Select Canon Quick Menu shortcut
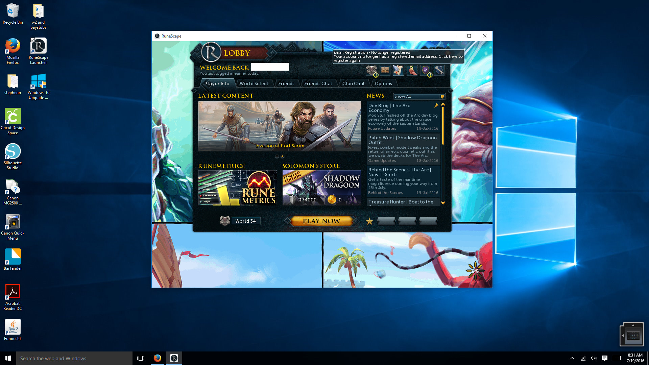Screen dimensions: 649x365 point(13,227)
